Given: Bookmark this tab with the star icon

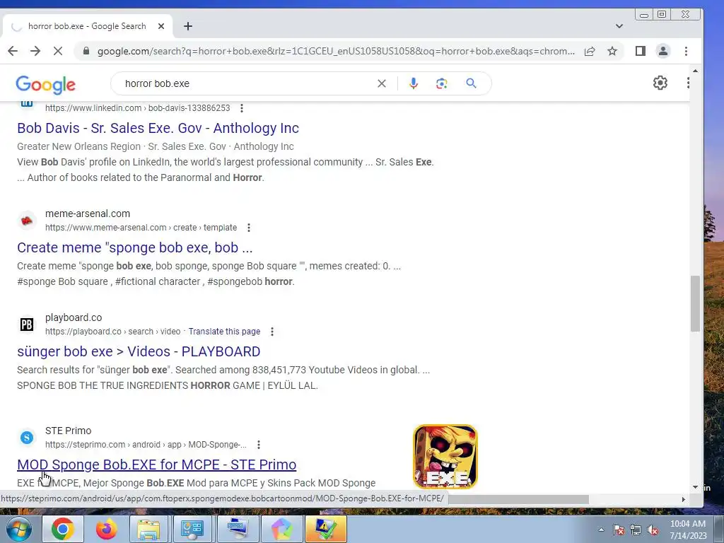Looking at the screenshot, I should [x=612, y=51].
